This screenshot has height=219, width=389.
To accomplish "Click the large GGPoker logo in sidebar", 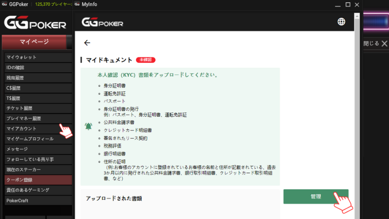I will click(x=35, y=22).
